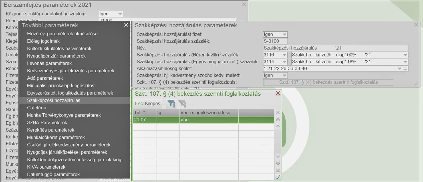Sort by the Tól column header
423x182 pixels.
[144, 113]
